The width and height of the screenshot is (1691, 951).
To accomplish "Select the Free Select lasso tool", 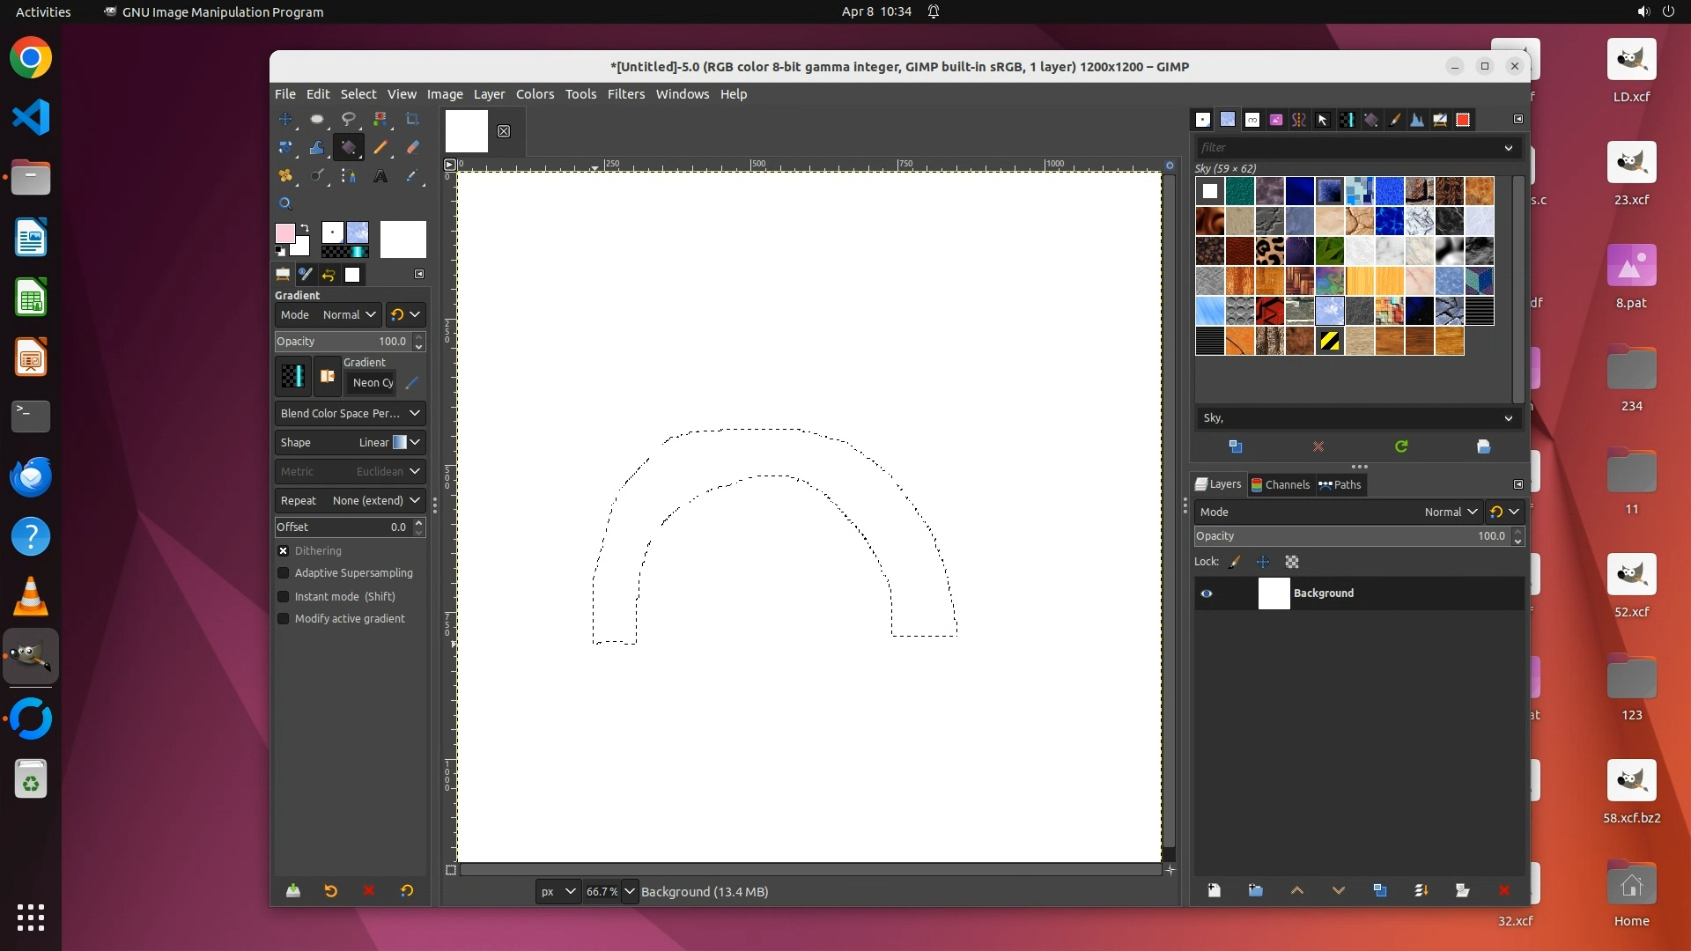I will 349,119.
